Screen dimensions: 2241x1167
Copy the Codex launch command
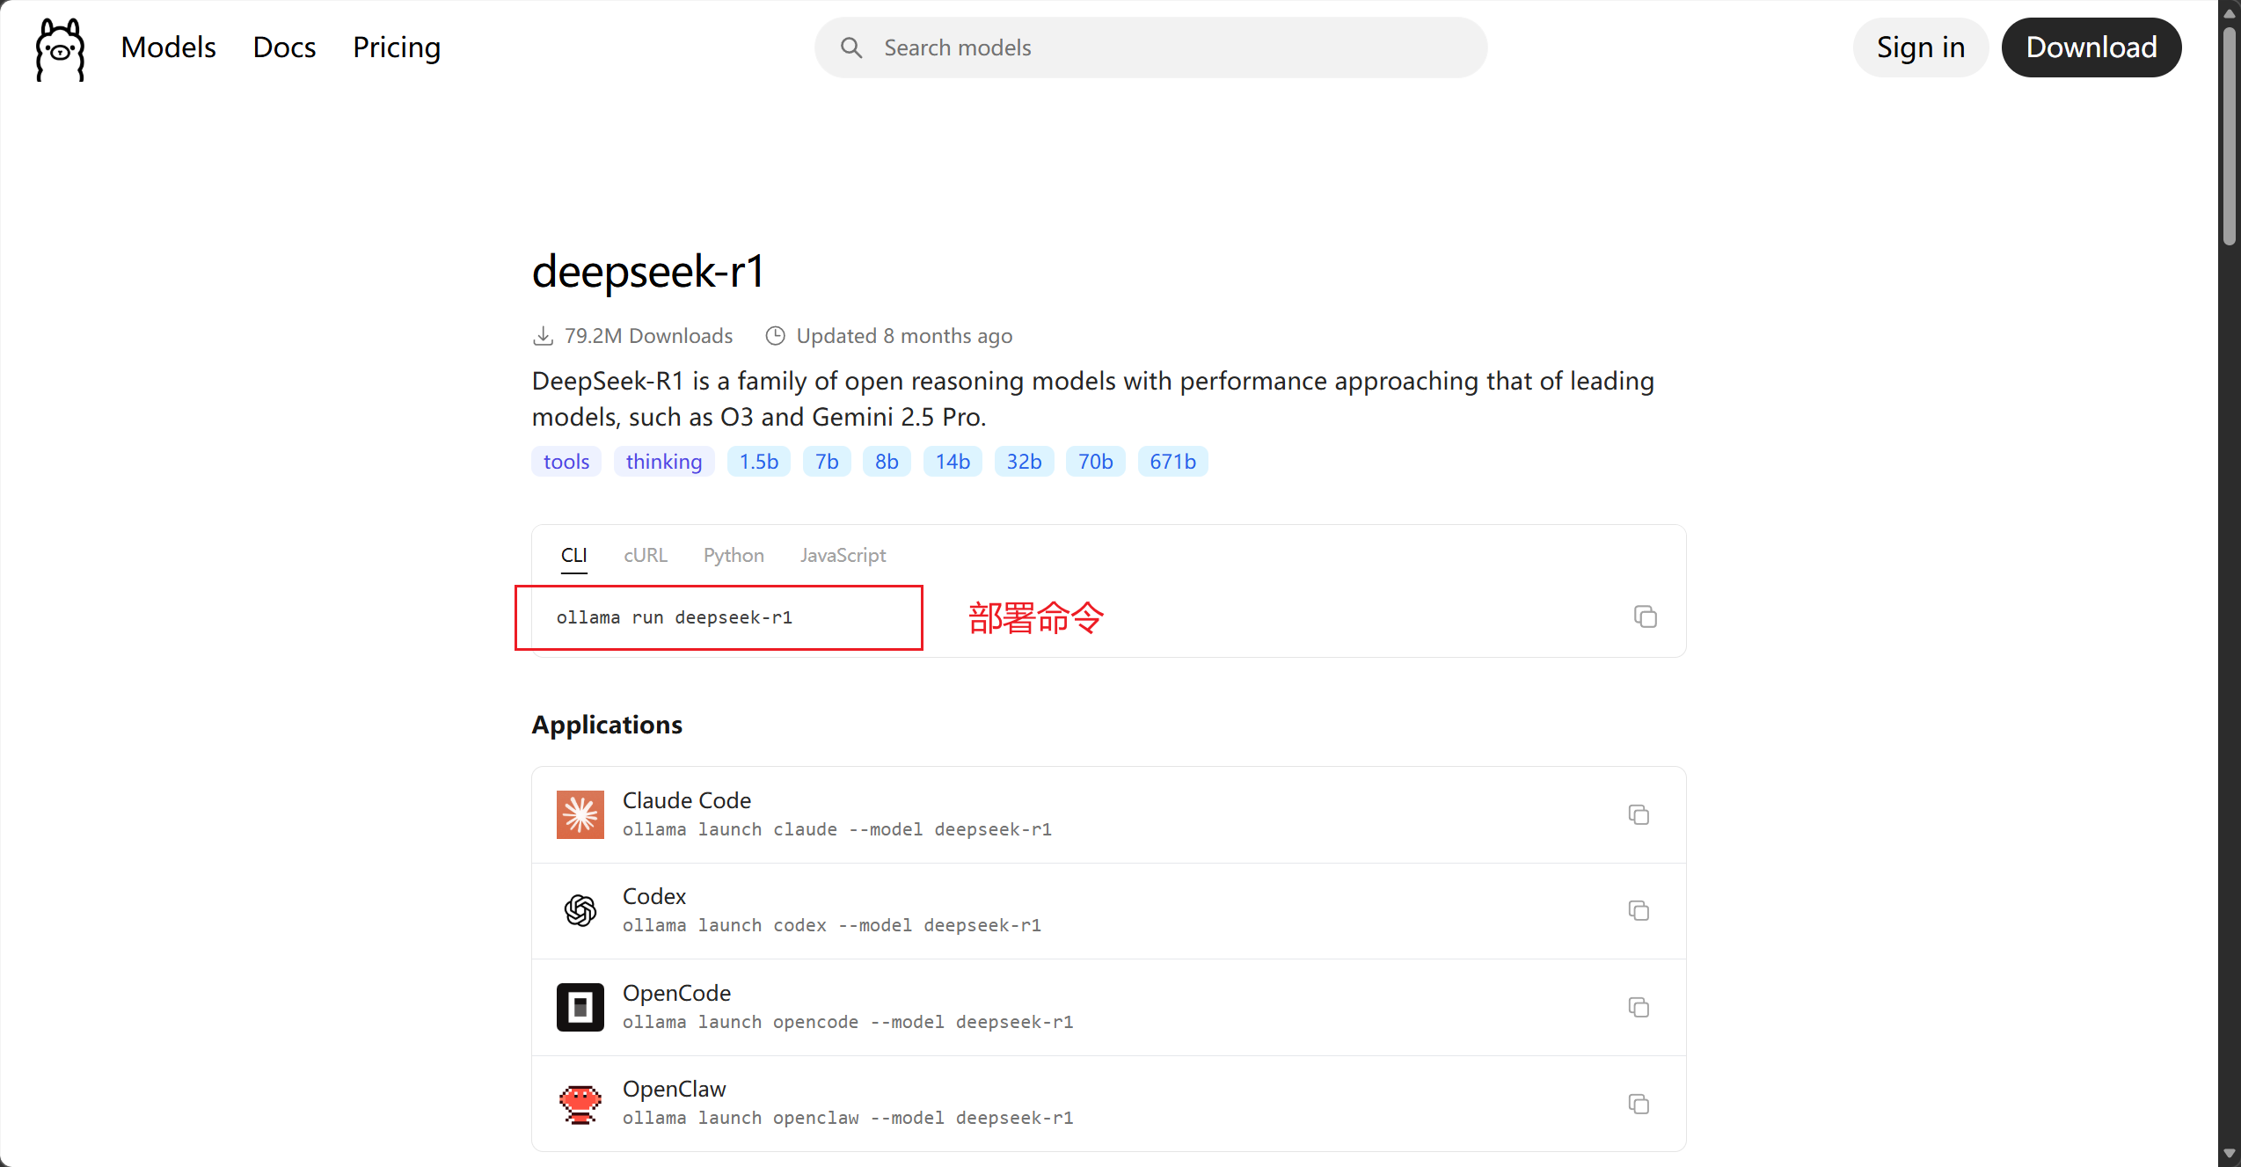1638,910
